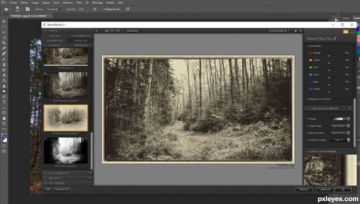This screenshot has width=360, height=204.
Task: Select the Eyedropper tool
Action: tap(4, 48)
